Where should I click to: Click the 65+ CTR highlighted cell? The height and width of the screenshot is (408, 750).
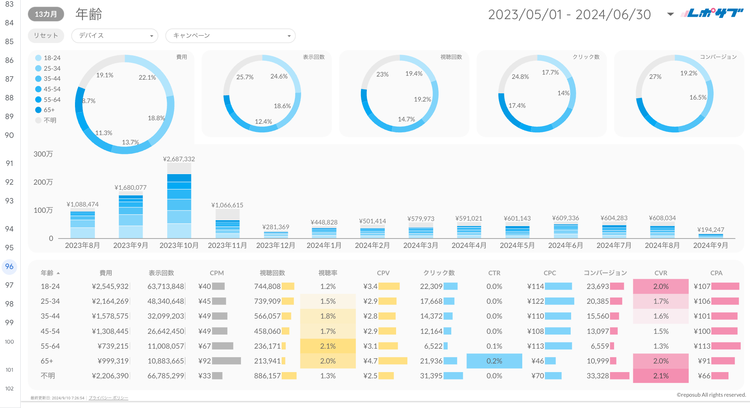(x=494, y=361)
